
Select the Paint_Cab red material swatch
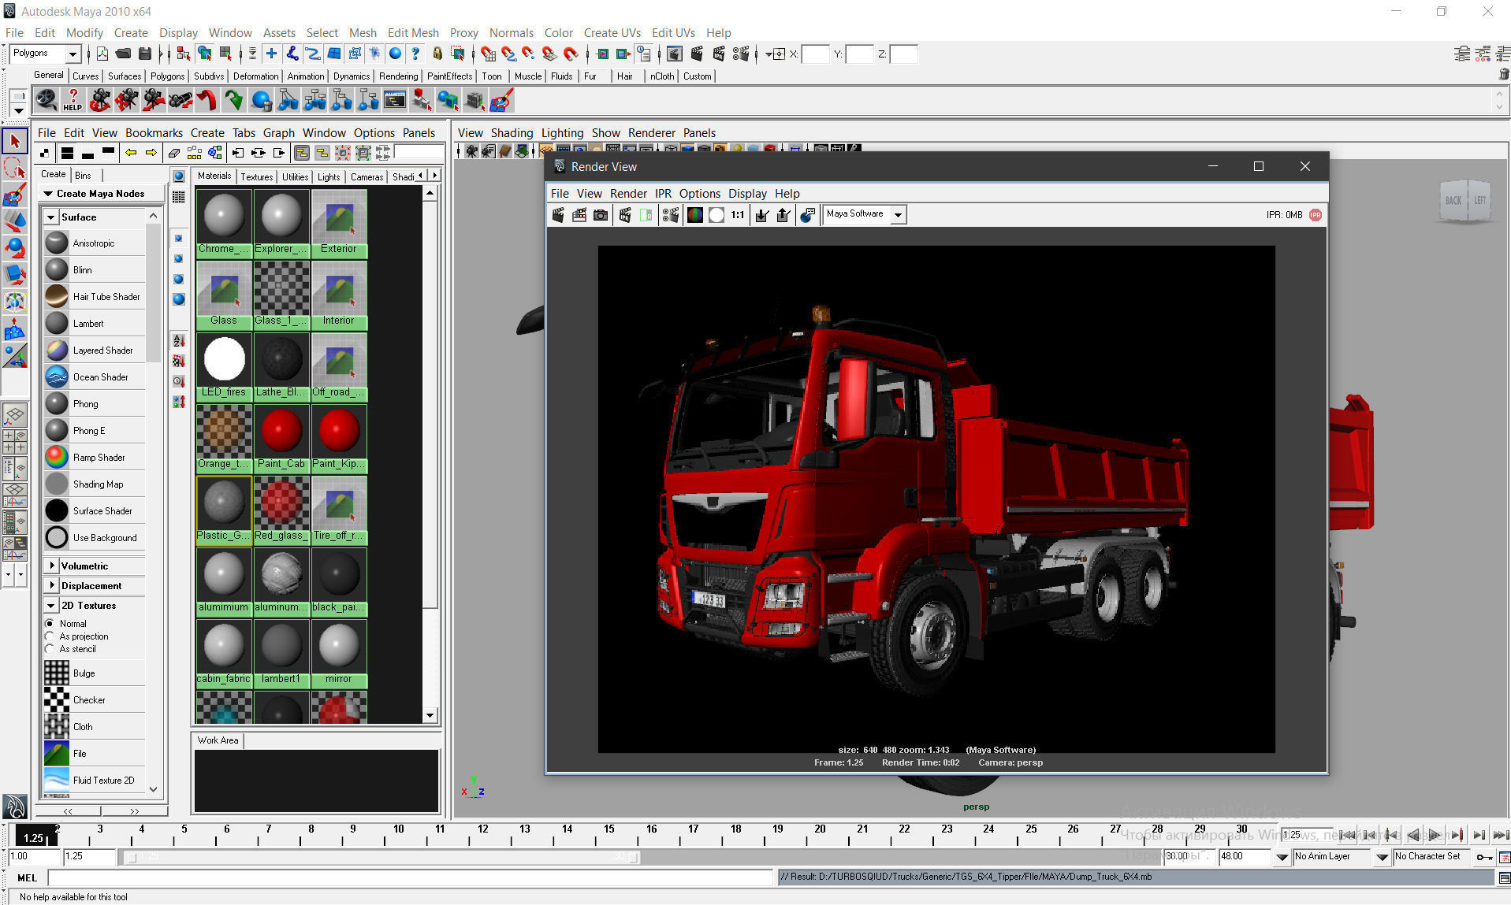tap(281, 438)
